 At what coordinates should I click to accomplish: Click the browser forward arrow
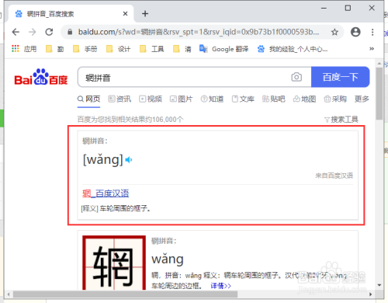click(x=33, y=32)
